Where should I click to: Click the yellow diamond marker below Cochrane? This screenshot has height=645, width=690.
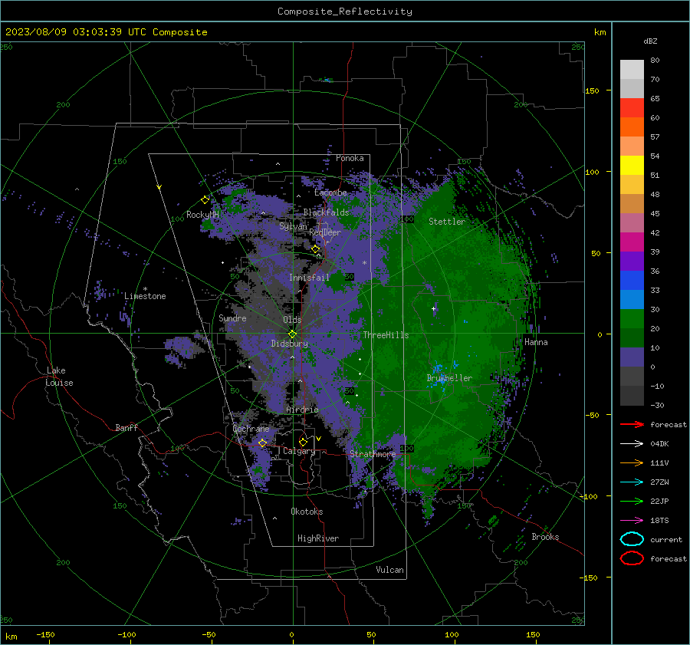pos(262,443)
